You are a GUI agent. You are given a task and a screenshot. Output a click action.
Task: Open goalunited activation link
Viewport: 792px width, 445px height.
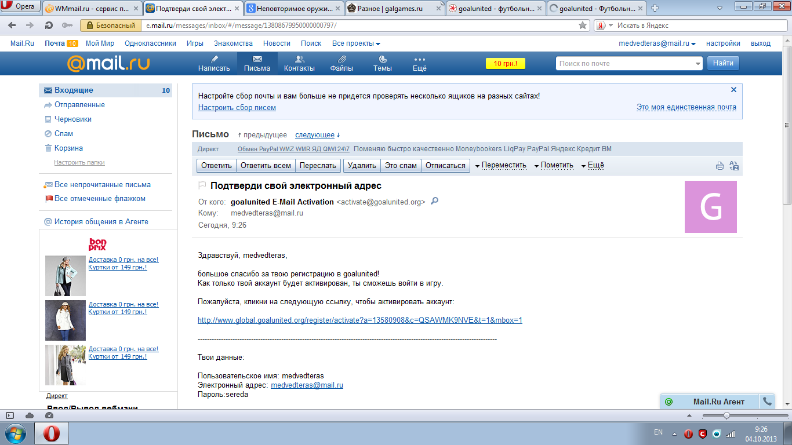[x=360, y=320]
